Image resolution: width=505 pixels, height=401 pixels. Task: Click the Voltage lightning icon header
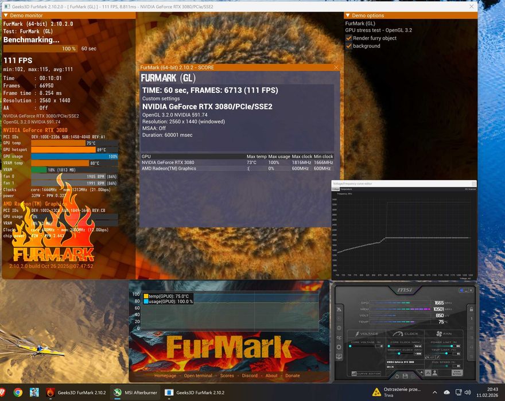click(x=357, y=334)
